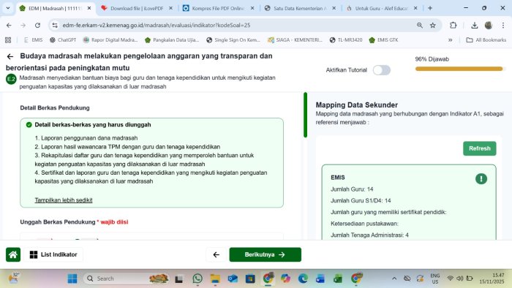Open the tab search dropdown arrow
The image size is (512, 288).
click(x=8, y=8)
